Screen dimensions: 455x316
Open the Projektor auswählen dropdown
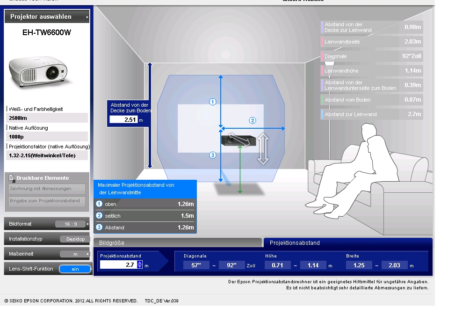click(47, 16)
